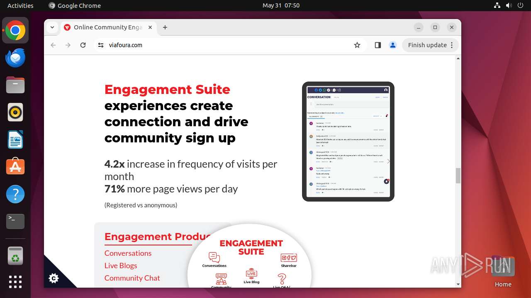This screenshot has height=298, width=531.
Task: Open the volume icon in the top bar
Action: click(509, 5)
